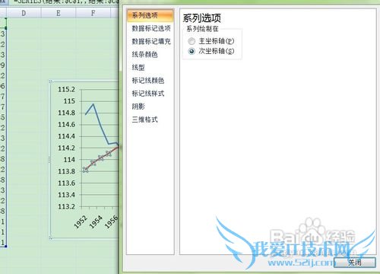
Task: Click the 113.2 axis label
Action: coord(66,206)
